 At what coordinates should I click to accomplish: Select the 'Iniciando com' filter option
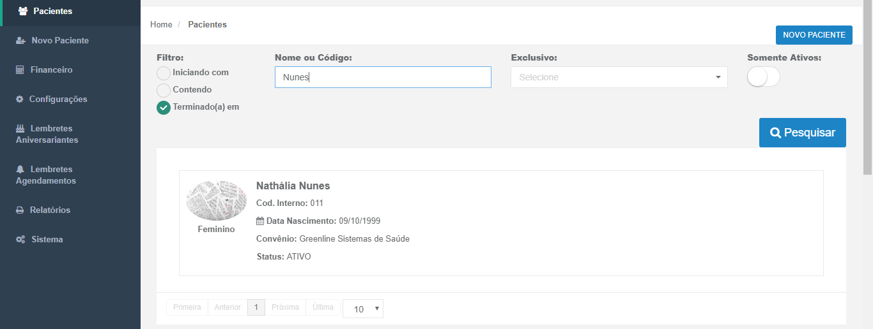coord(164,73)
